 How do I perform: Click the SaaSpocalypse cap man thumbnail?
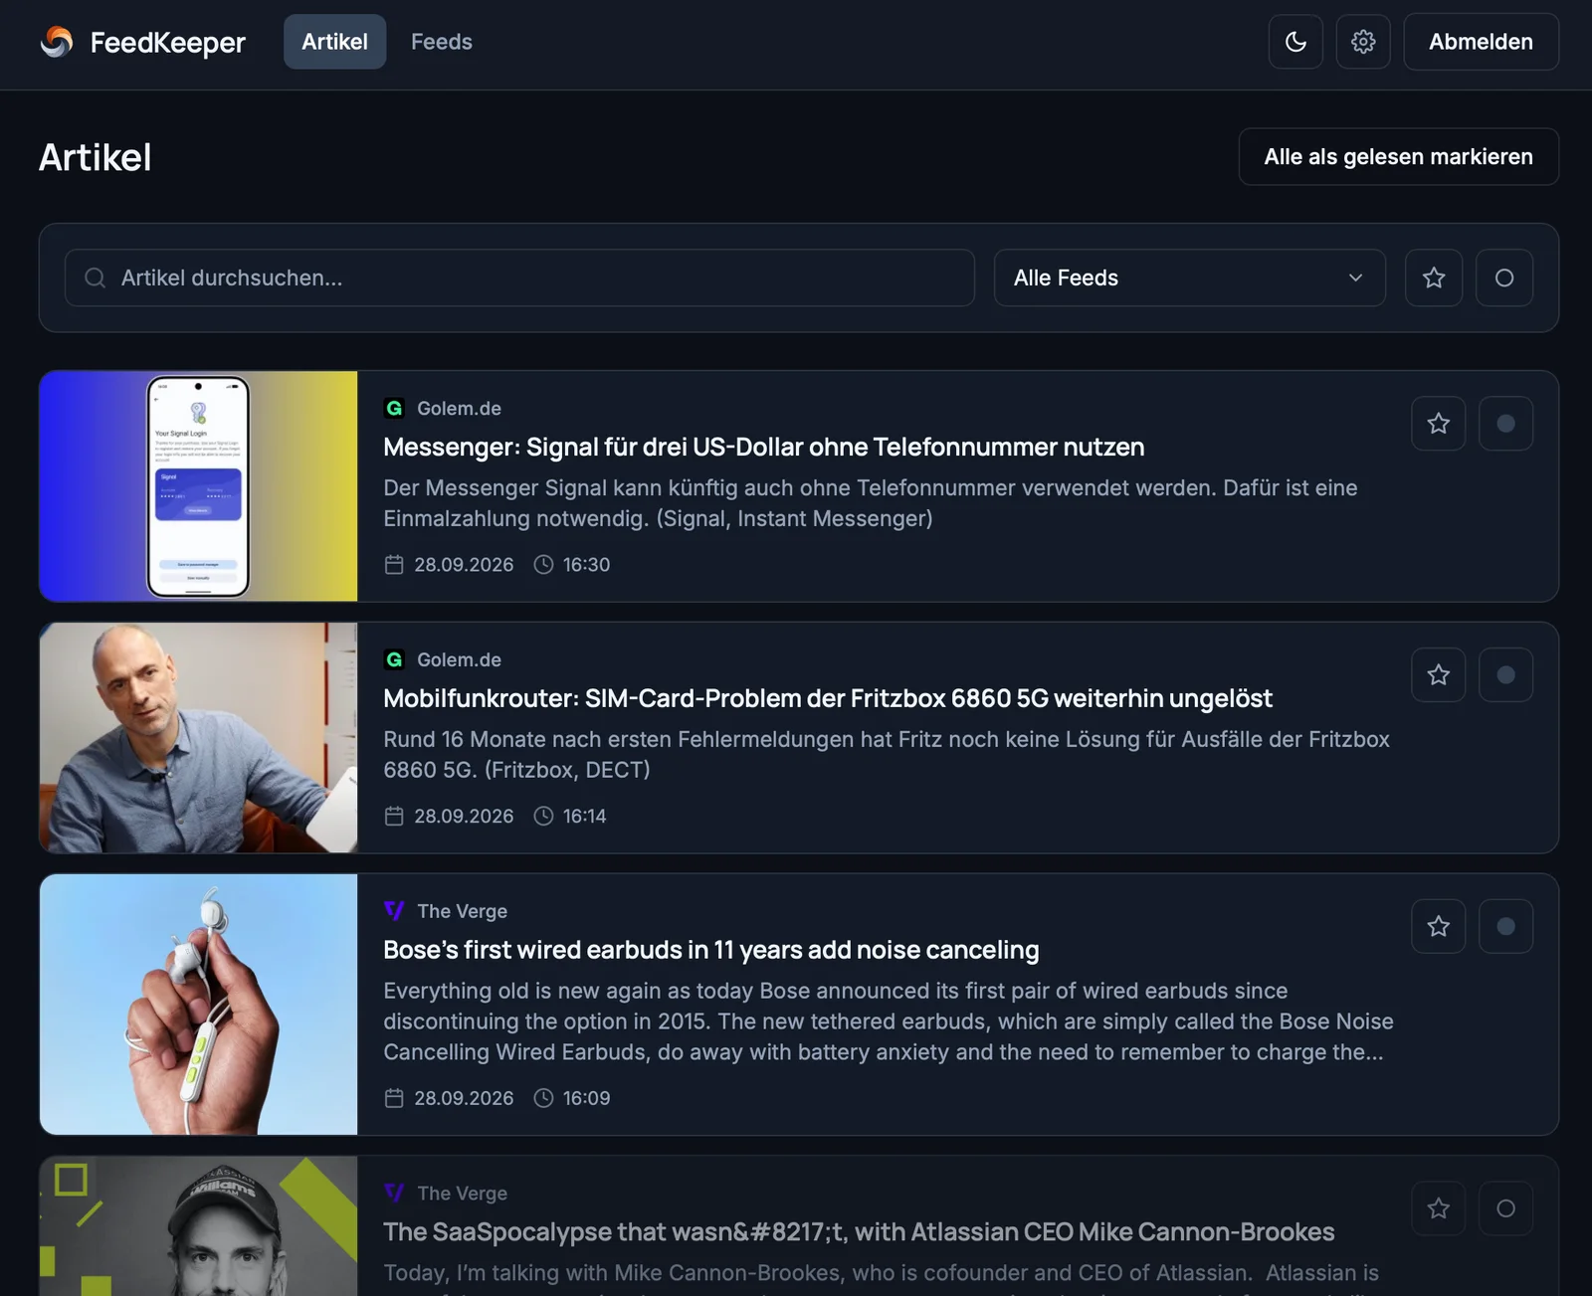pyautogui.click(x=198, y=1226)
